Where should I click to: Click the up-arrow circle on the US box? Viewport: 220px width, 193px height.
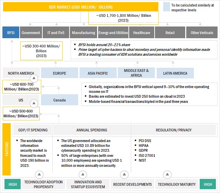[33, 103]
